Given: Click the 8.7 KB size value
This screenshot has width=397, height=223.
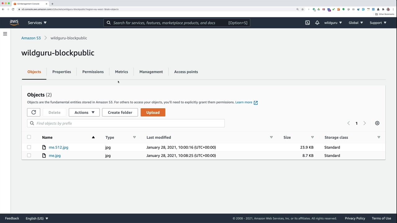Looking at the screenshot, I should pyautogui.click(x=308, y=155).
